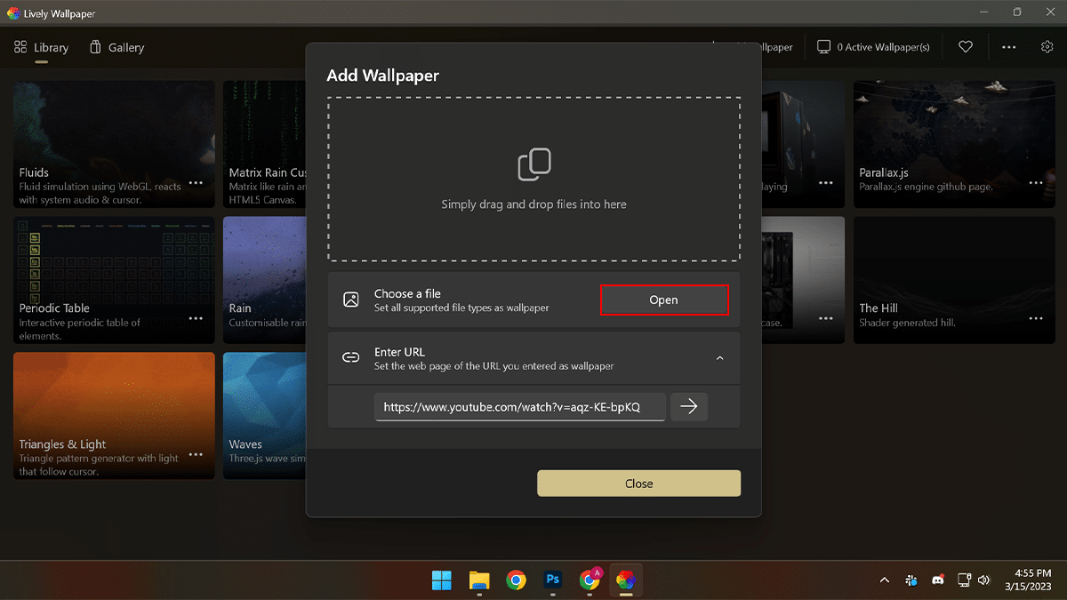Click the Windows Start button

(442, 580)
